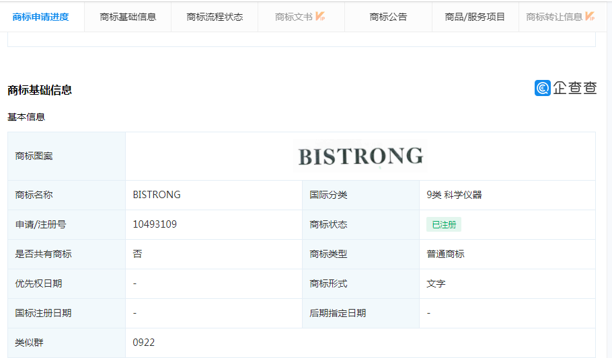Click the 已注册 status badge
The image size is (612, 358).
point(444,224)
